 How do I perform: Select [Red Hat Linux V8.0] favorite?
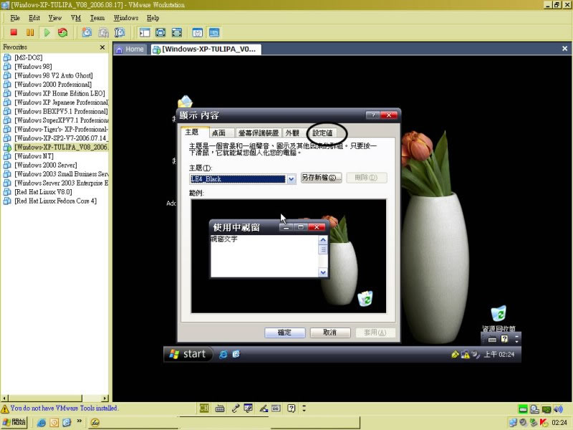[43, 192]
